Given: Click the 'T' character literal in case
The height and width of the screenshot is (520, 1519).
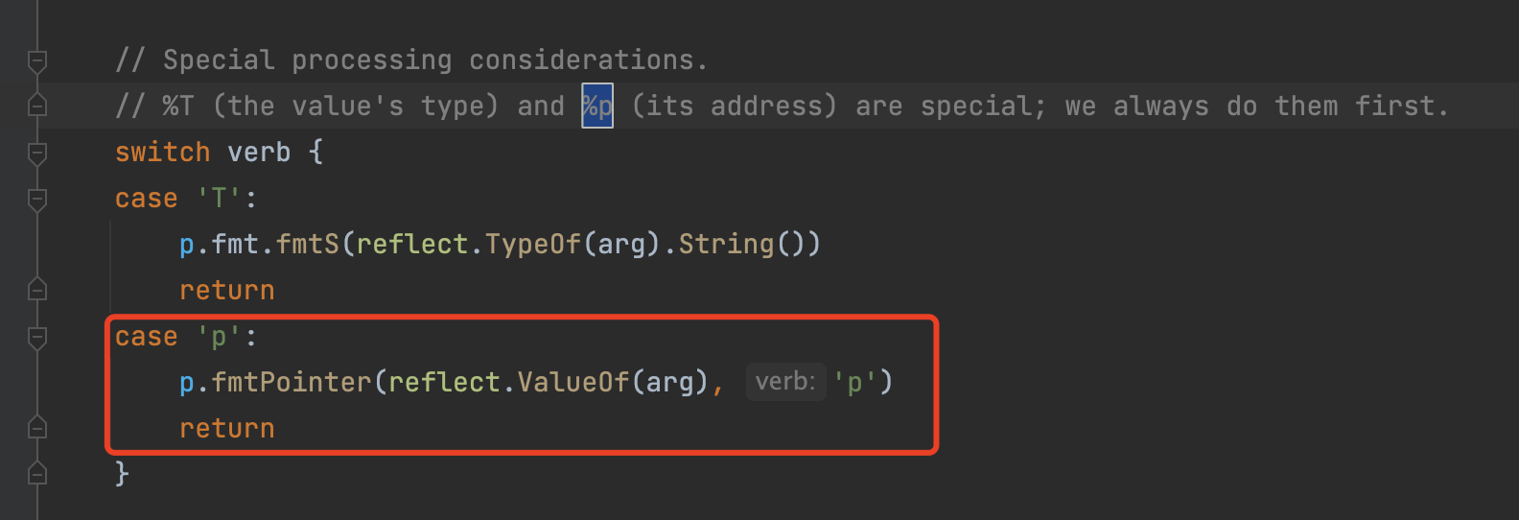Looking at the screenshot, I should point(219,199).
